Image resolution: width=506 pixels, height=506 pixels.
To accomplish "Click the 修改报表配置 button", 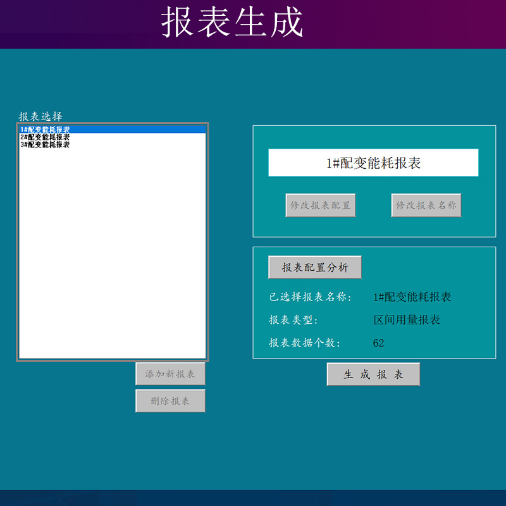I will pos(320,206).
